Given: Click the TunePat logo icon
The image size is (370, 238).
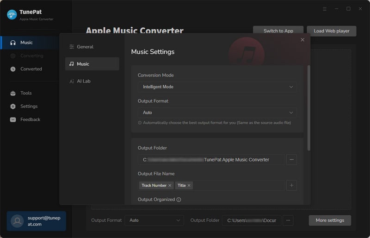Looking at the screenshot, I should [x=12, y=15].
